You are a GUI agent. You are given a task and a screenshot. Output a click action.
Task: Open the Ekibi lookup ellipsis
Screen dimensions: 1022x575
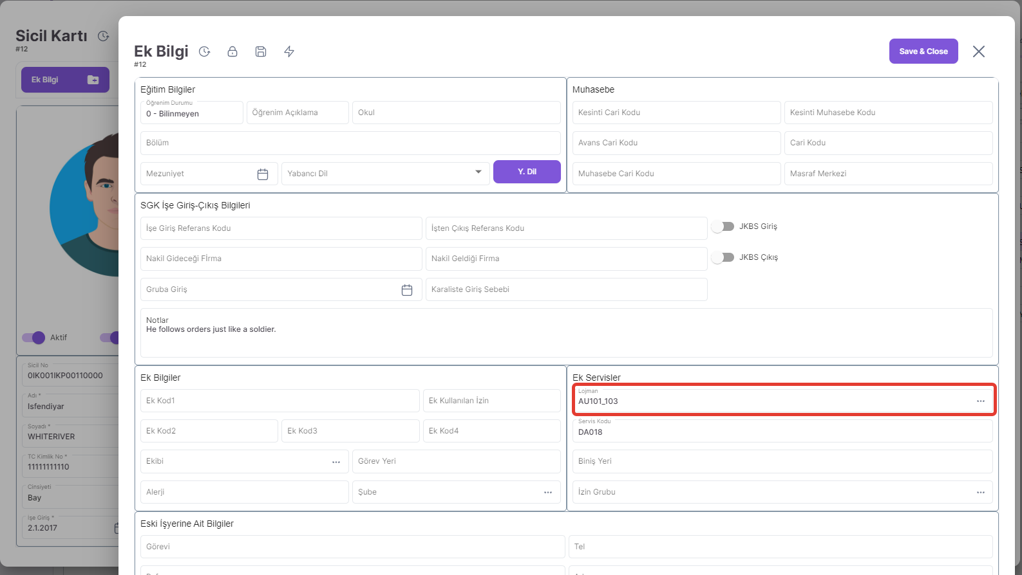[336, 462]
